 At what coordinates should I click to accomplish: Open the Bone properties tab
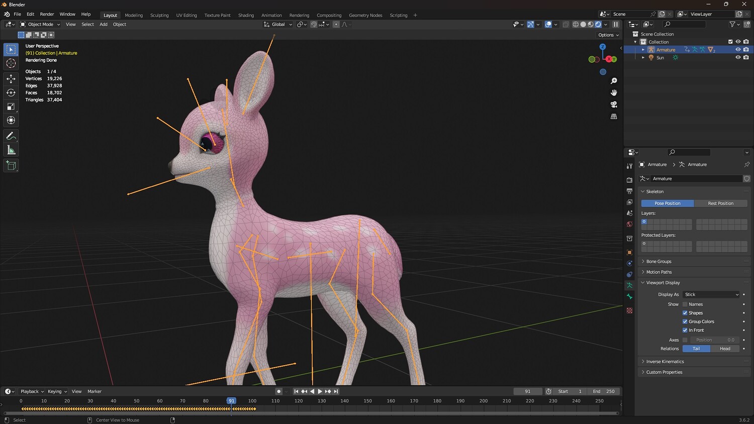tap(629, 296)
